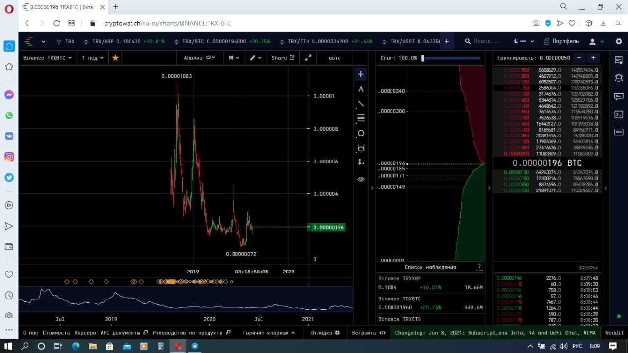Click the Стоимость footer link
This screenshot has width=628, height=353.
coord(56,333)
